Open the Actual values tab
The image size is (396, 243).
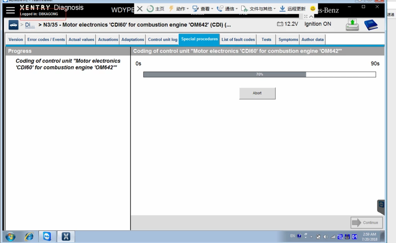[x=81, y=39]
